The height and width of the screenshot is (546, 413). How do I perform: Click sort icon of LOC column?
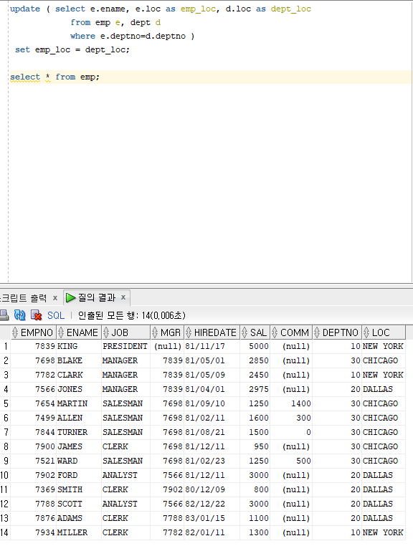click(x=366, y=332)
